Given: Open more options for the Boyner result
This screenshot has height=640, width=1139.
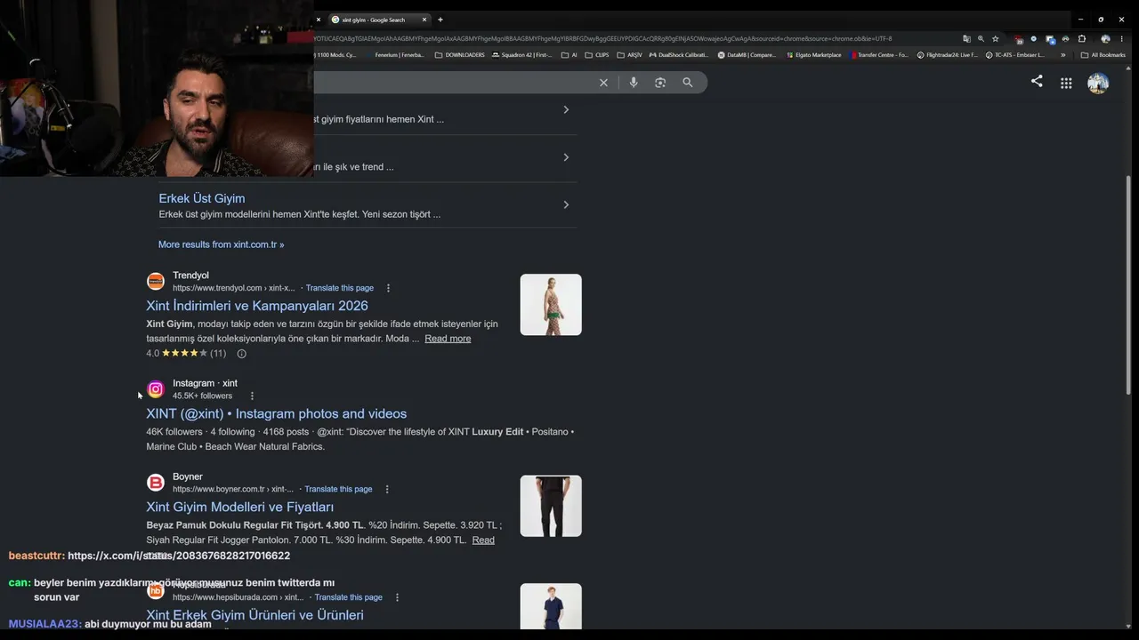Looking at the screenshot, I should (387, 489).
